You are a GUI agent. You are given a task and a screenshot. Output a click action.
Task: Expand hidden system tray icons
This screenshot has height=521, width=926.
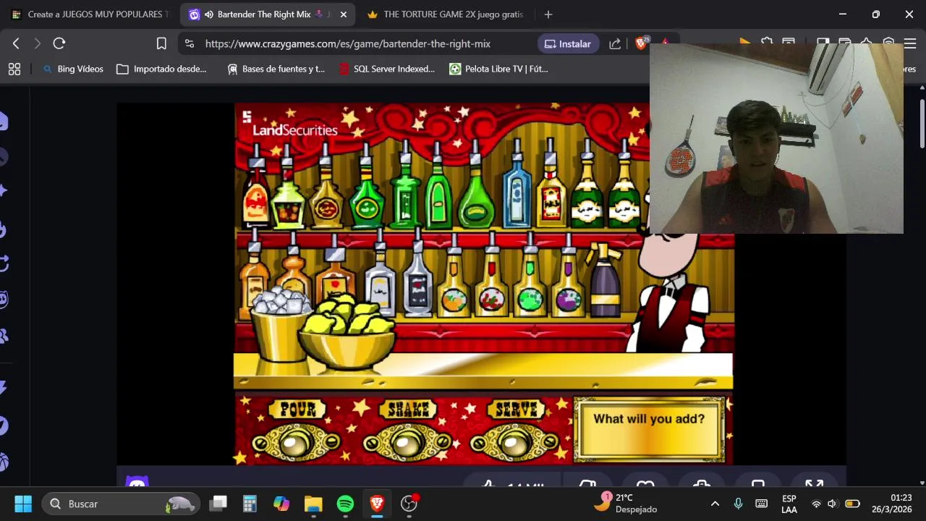[715, 504]
